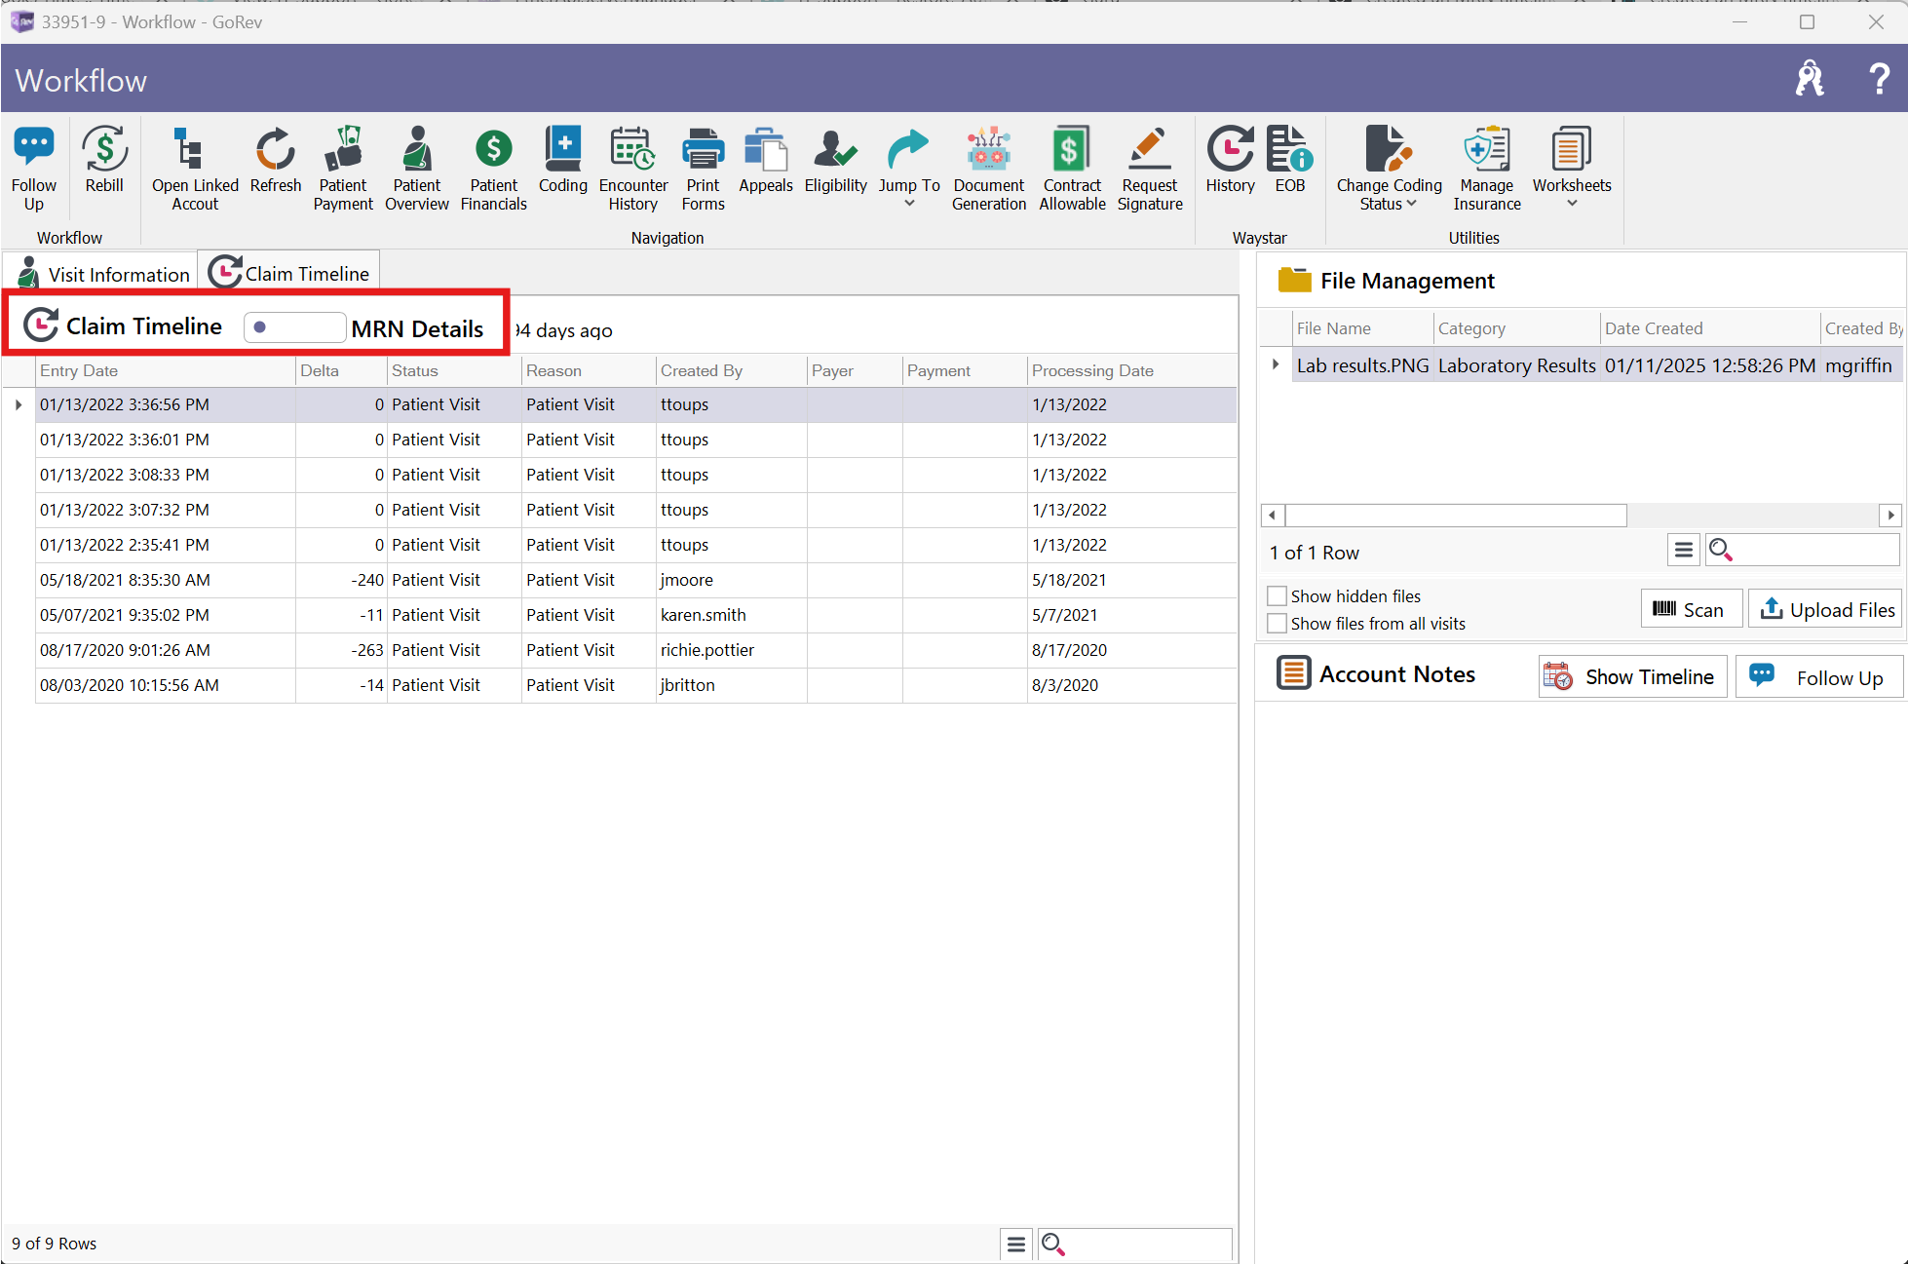Viewport: 1908px width, 1264px height.
Task: Click the user keys icon in header
Action: pyautogui.click(x=1810, y=78)
